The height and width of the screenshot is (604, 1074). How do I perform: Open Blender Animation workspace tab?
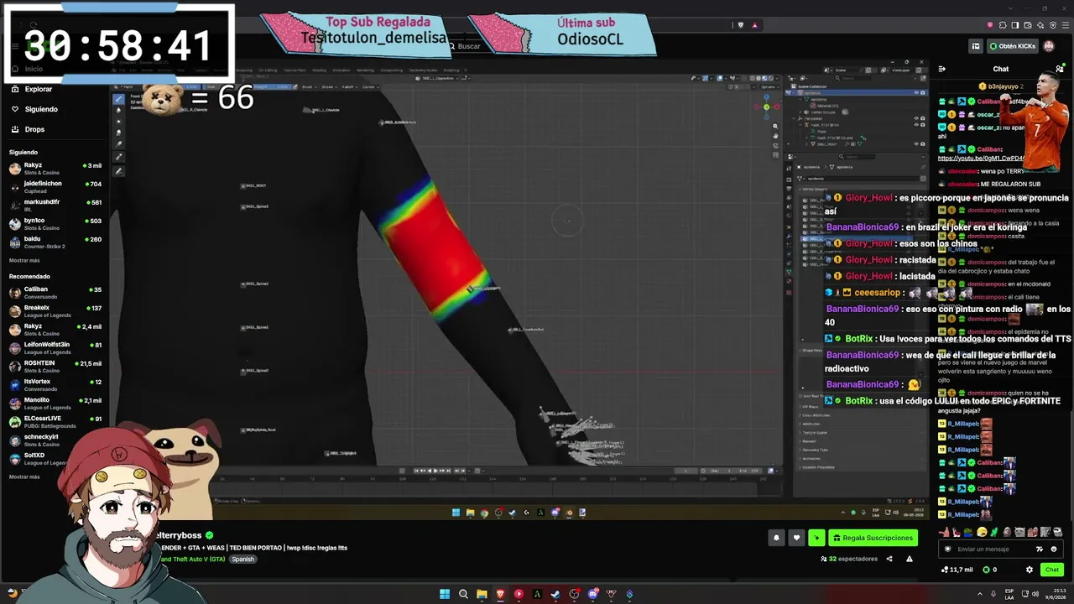341,70
